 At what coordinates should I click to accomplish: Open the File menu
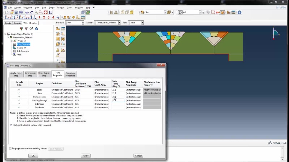click(x=10, y=7)
